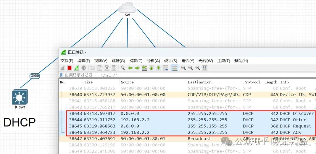Select packet 38646 DHCP ACK row
Viewport: 316px width, 154px height.
(x=188, y=132)
